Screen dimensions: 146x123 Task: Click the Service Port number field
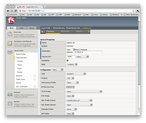pos(71,57)
